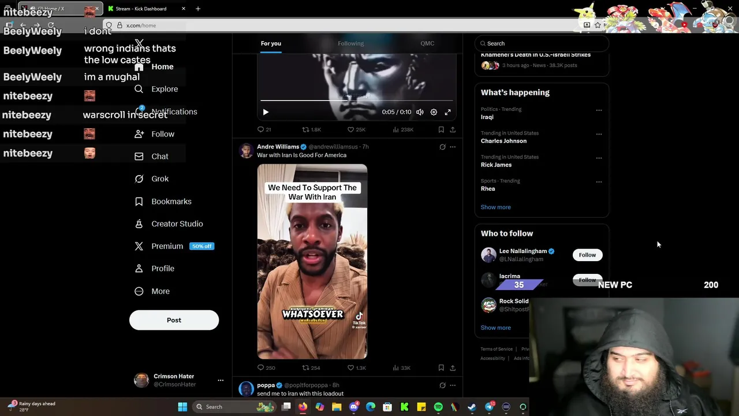Reply to the video post with 21 replies
The width and height of the screenshot is (739, 416).
(x=264, y=129)
